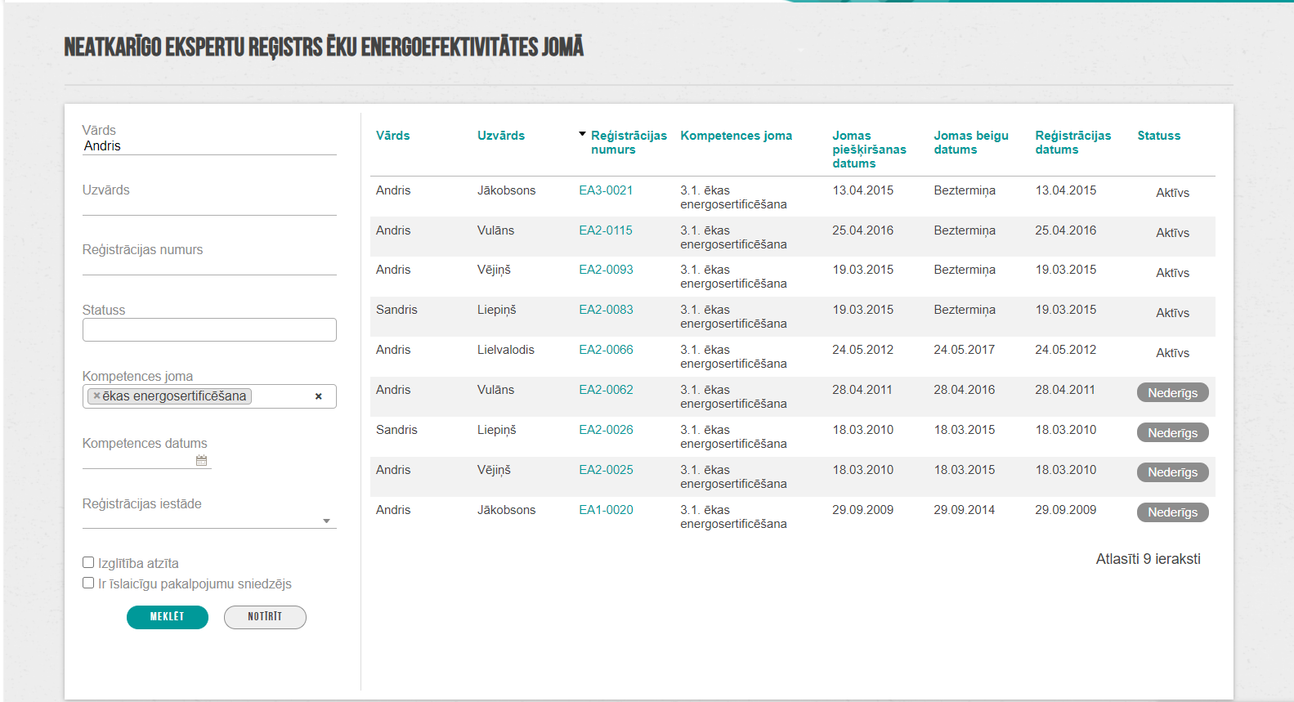Click the page title Neatkarīgo ekspertu reģistrs heading

324,47
